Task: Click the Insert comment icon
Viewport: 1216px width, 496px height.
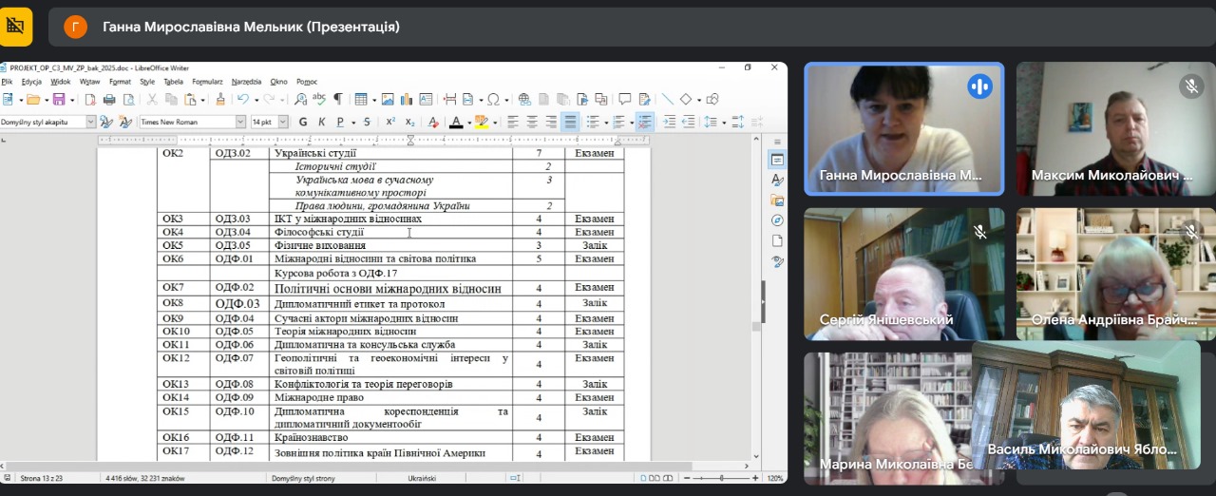Action: tap(624, 100)
